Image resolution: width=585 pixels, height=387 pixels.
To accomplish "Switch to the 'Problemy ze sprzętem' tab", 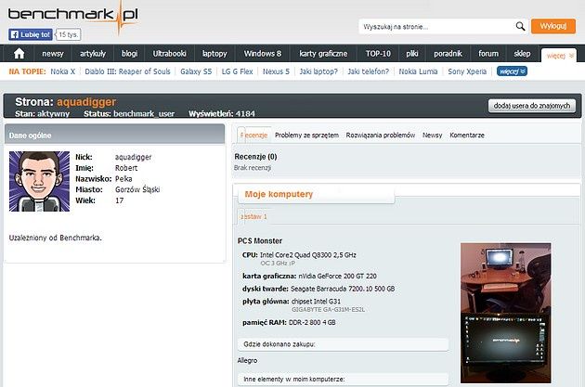I will pos(306,135).
